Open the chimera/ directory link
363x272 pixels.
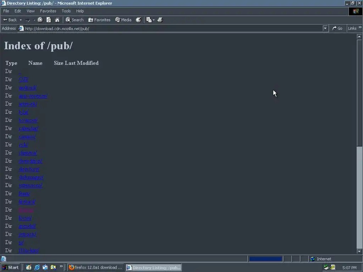tap(28, 153)
